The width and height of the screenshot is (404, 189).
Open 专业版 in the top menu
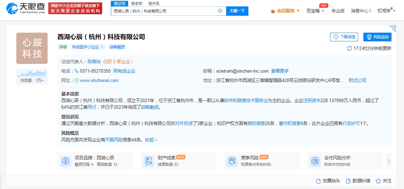(338, 11)
